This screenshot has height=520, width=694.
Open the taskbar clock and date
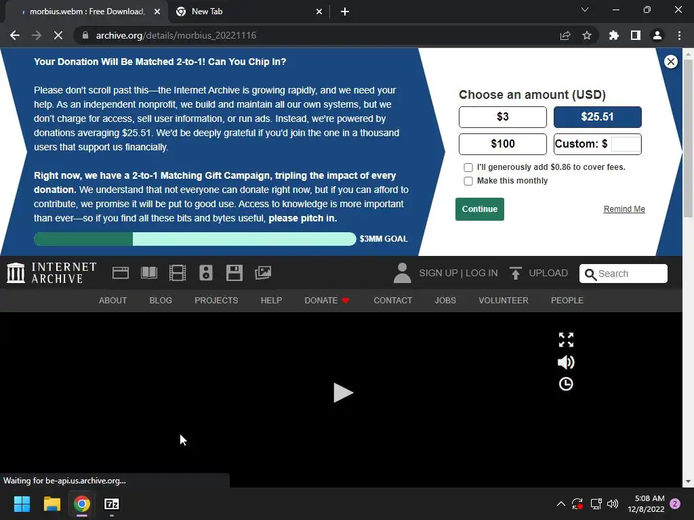(x=646, y=504)
